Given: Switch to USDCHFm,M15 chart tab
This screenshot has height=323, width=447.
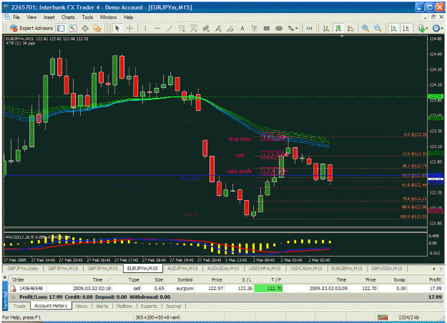Looking at the screenshot, I should click(x=265, y=268).
